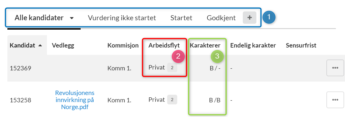Sort by the Arbeidsflyt column header
Viewport: 345px width, 117px height.
click(x=164, y=45)
